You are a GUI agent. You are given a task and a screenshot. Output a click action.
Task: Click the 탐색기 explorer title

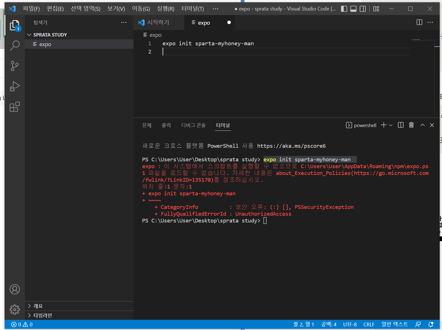(x=40, y=22)
